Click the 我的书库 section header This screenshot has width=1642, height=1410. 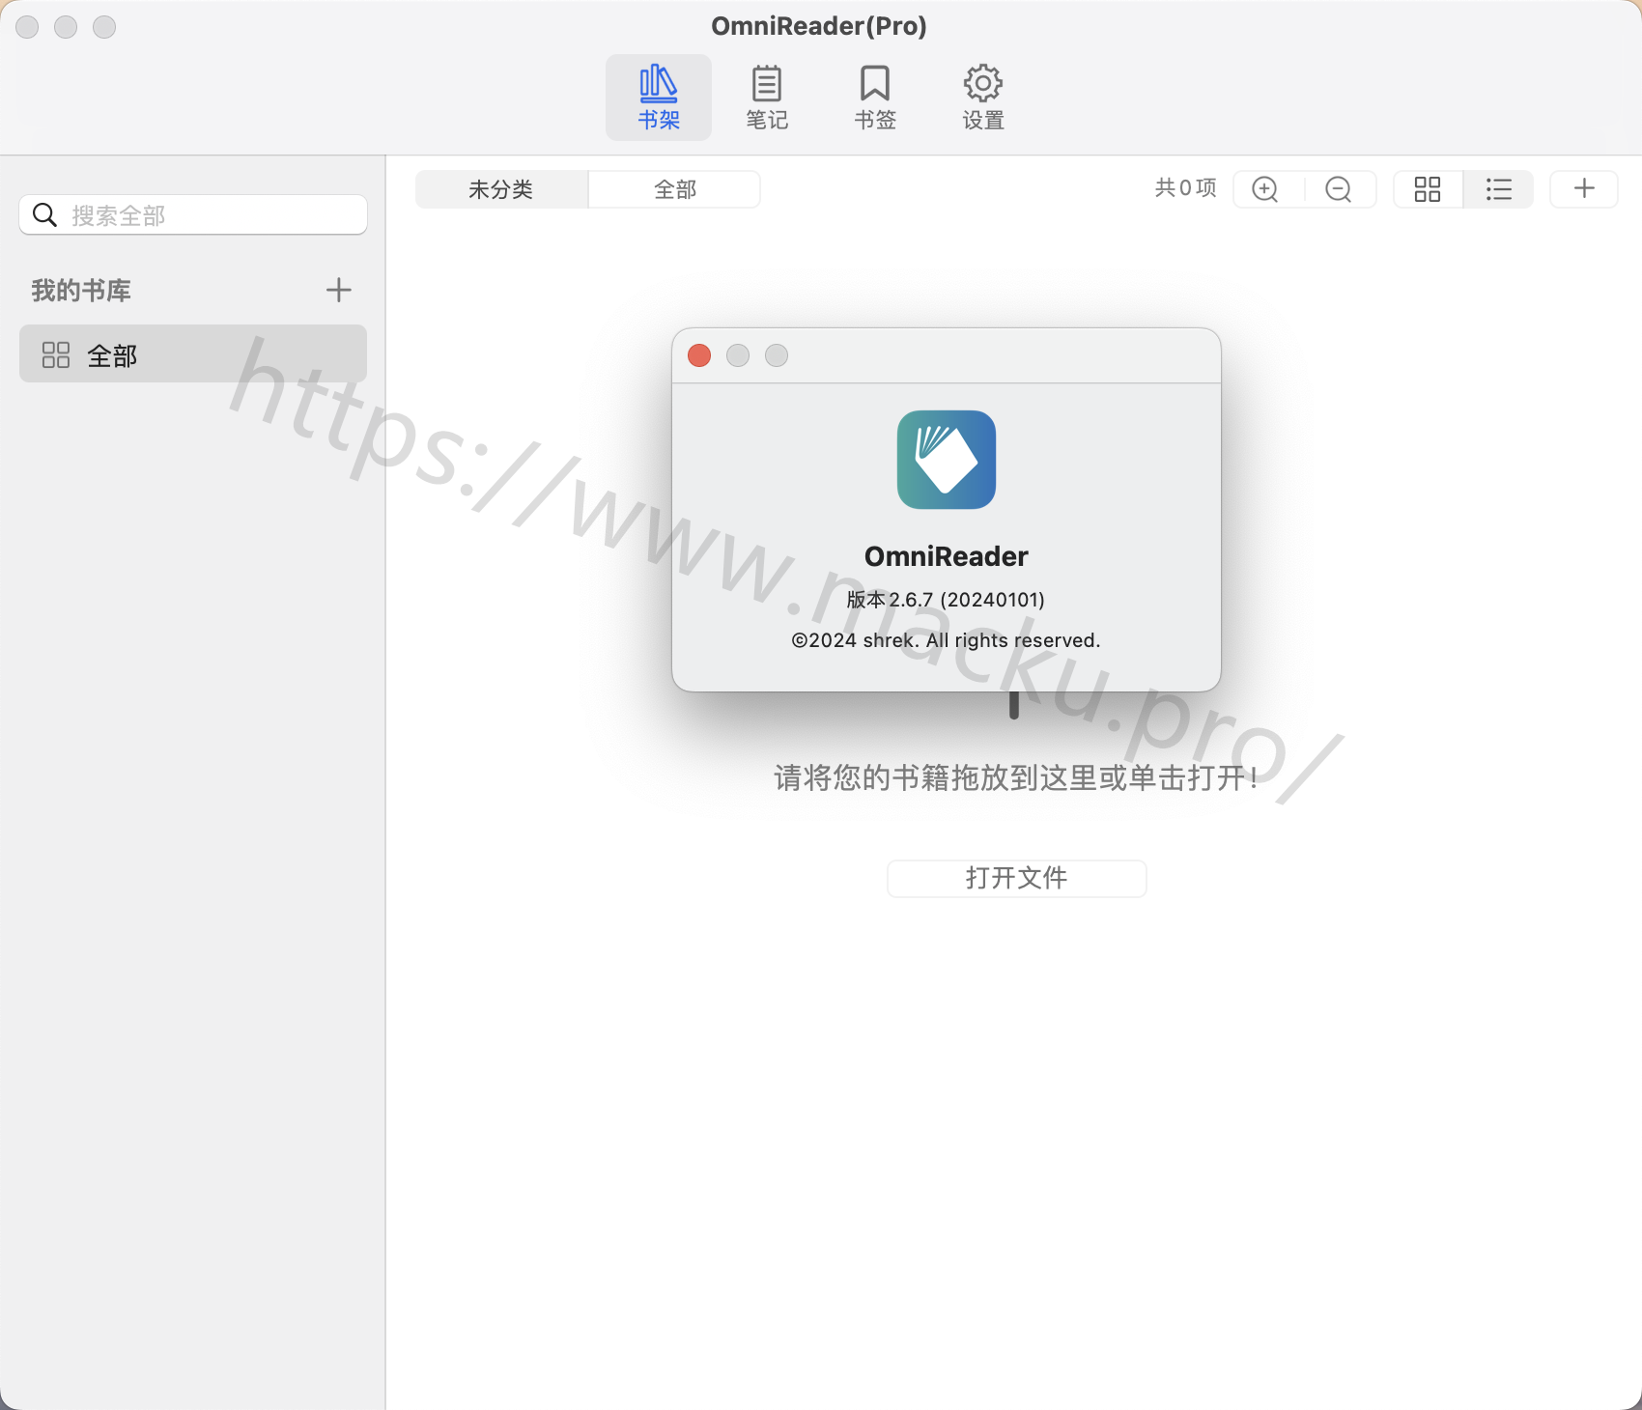click(81, 290)
